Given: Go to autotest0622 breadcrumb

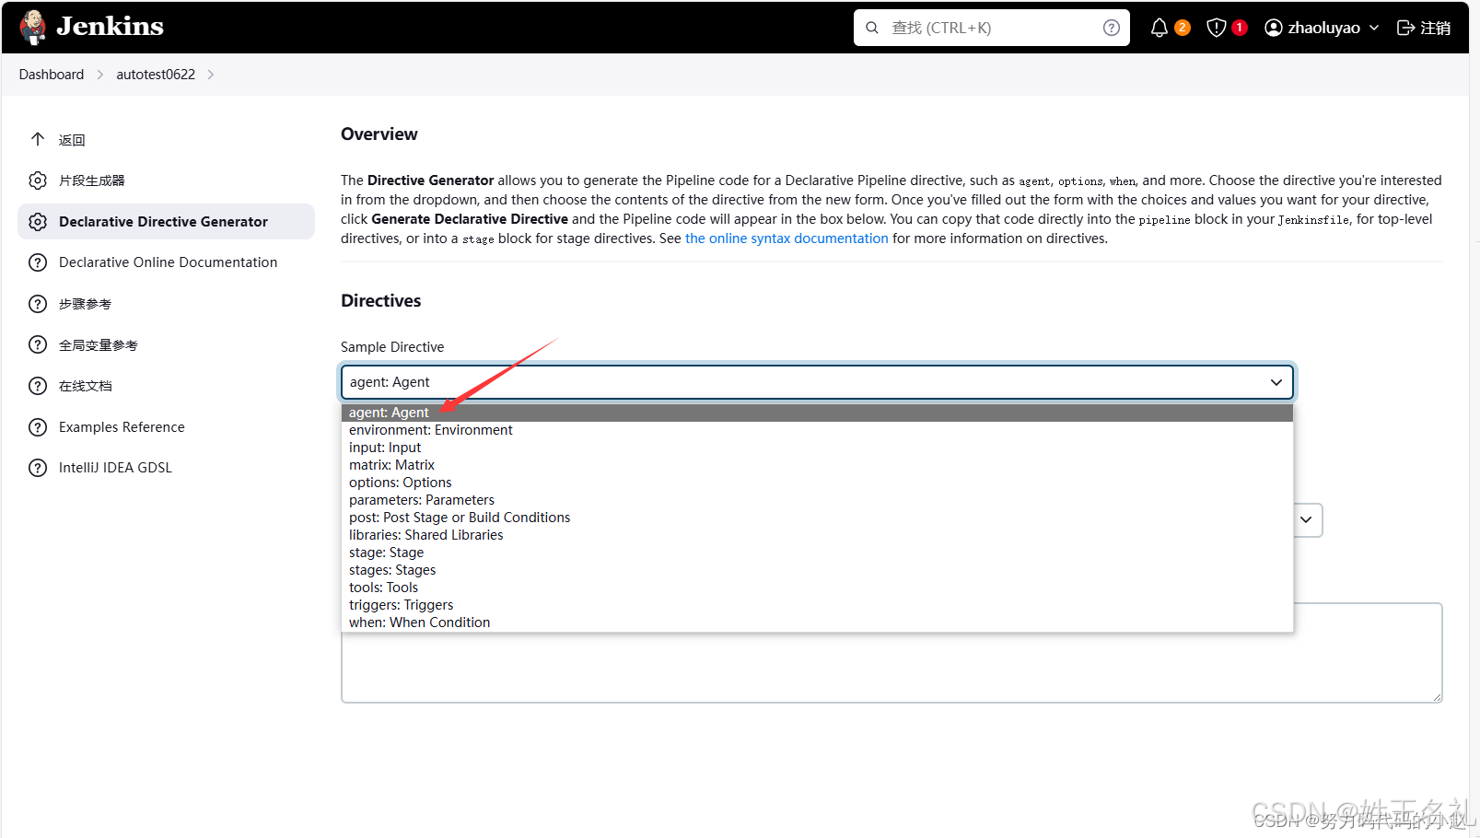Looking at the screenshot, I should (x=156, y=75).
